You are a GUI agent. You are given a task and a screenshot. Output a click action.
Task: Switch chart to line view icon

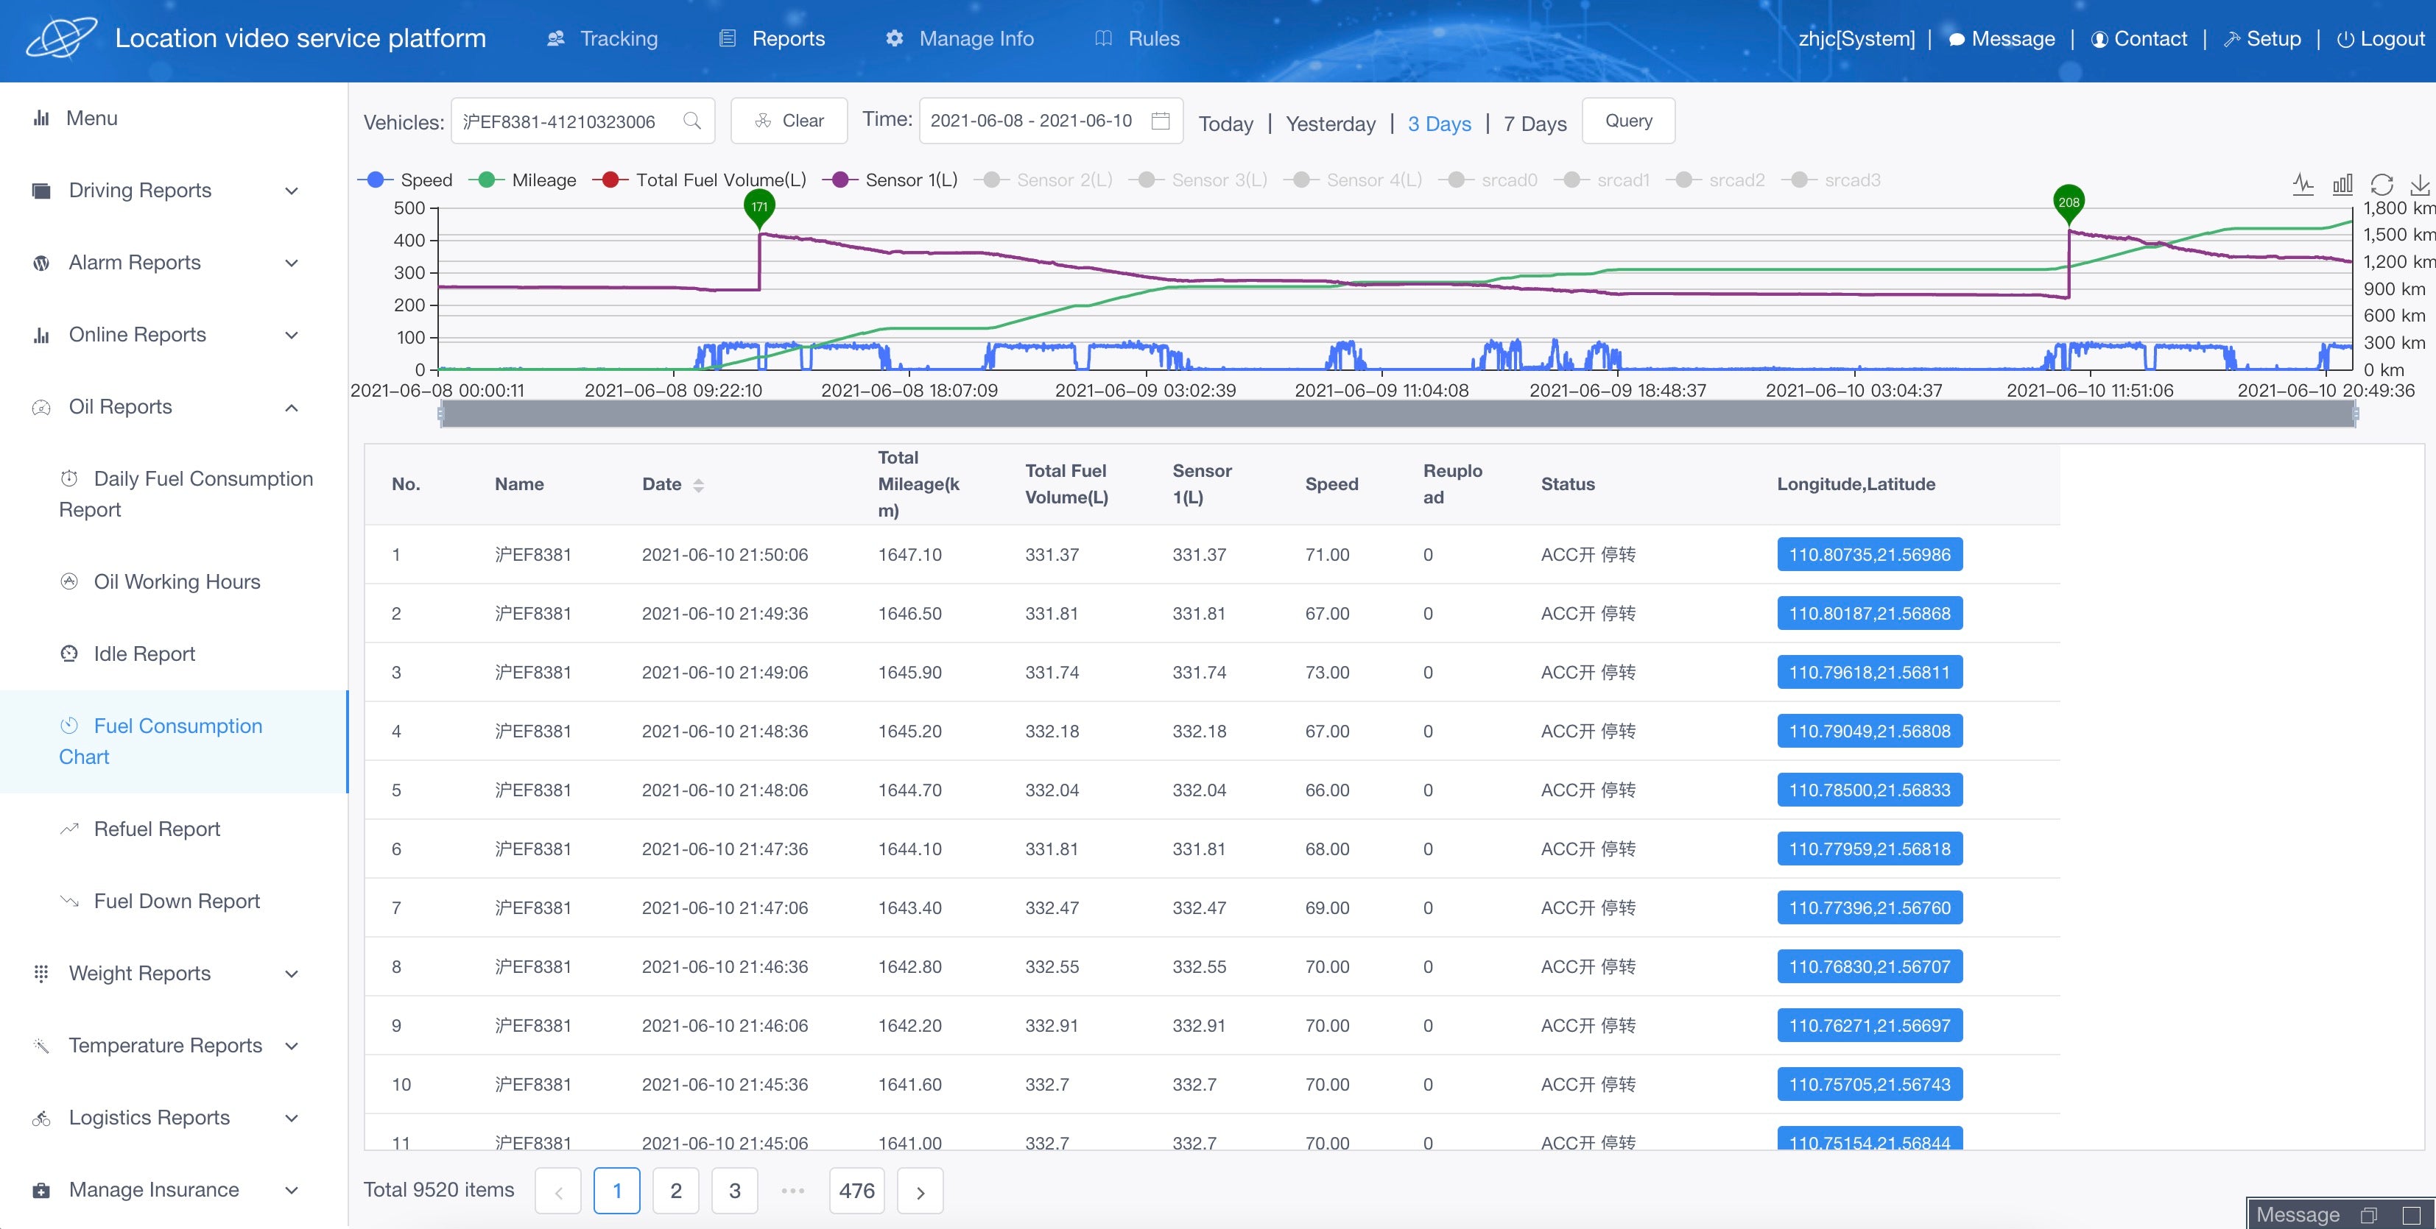pos(2303,184)
